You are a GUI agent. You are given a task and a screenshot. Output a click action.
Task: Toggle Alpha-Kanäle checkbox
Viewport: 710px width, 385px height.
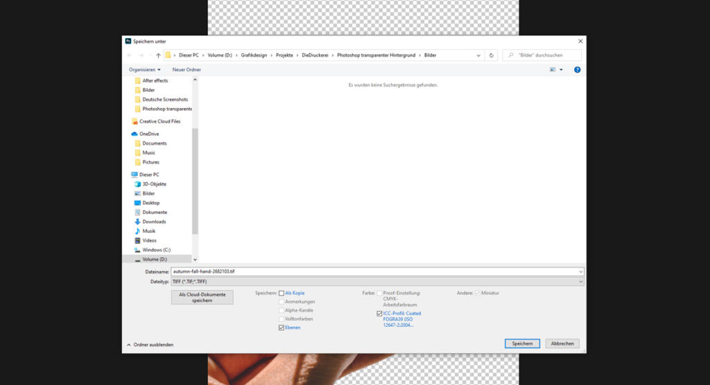point(282,310)
